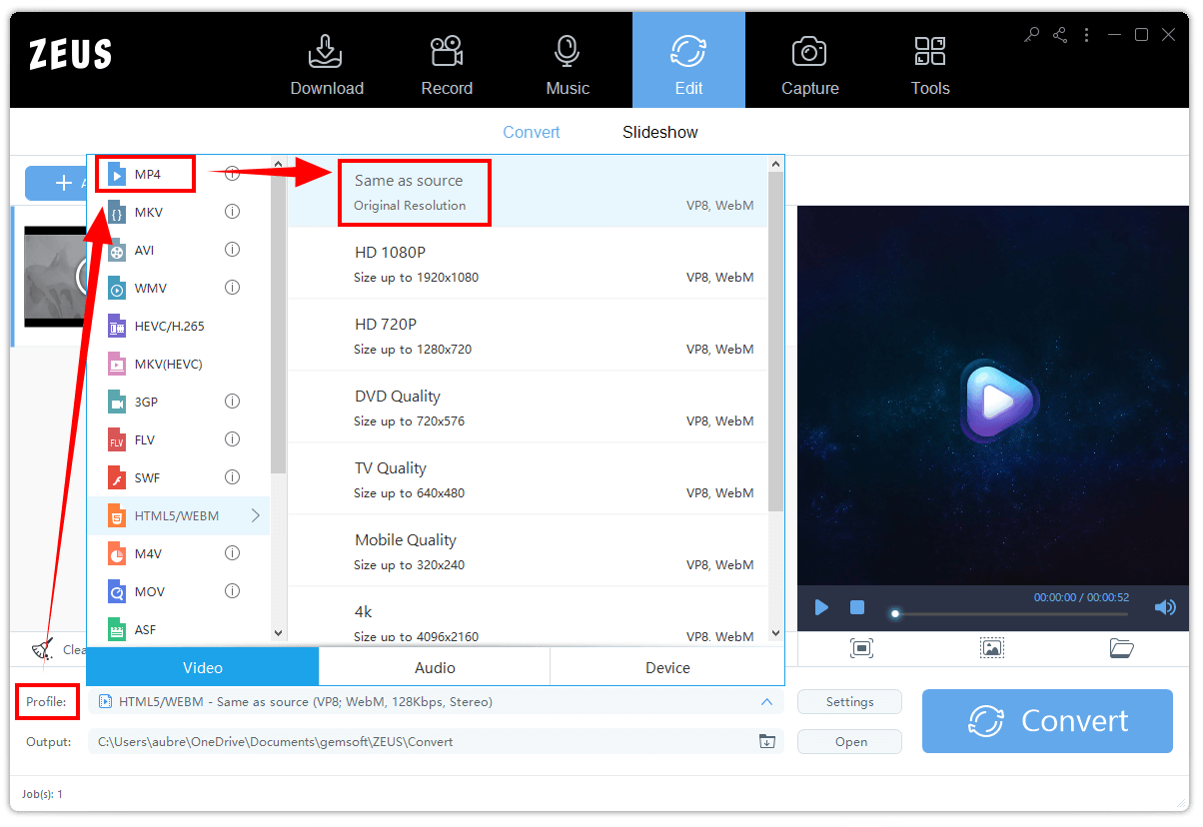Open the three-dot options menu
This screenshot has height=827, width=1203.
(x=1087, y=35)
